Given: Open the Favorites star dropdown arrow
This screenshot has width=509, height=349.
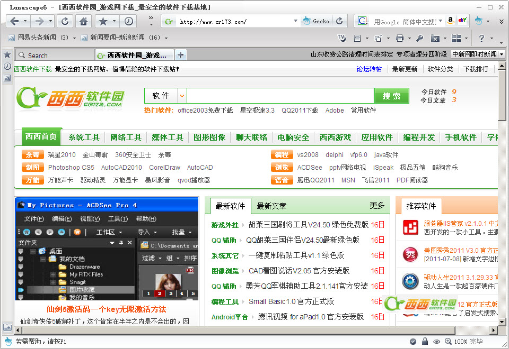Looking at the screenshot, I should pos(114,21).
